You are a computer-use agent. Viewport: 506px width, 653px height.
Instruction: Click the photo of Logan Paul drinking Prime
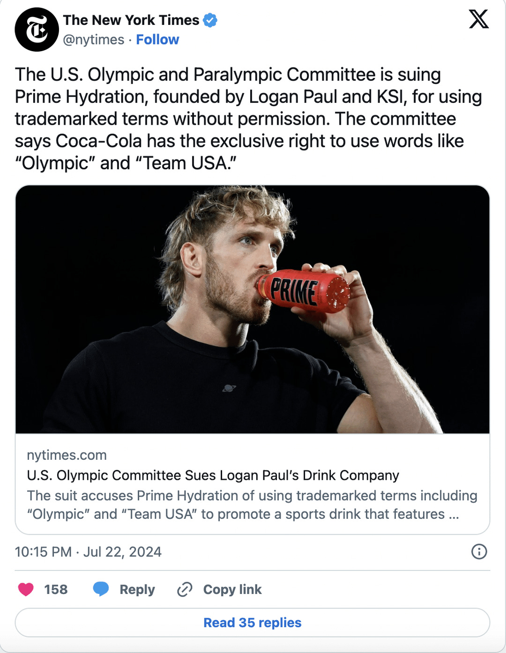click(x=253, y=311)
